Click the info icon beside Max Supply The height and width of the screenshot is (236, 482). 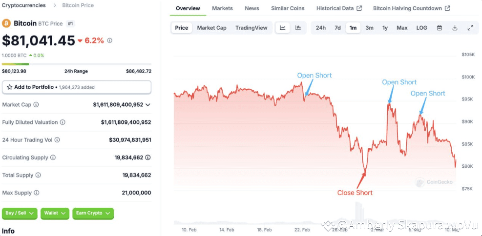(36, 193)
